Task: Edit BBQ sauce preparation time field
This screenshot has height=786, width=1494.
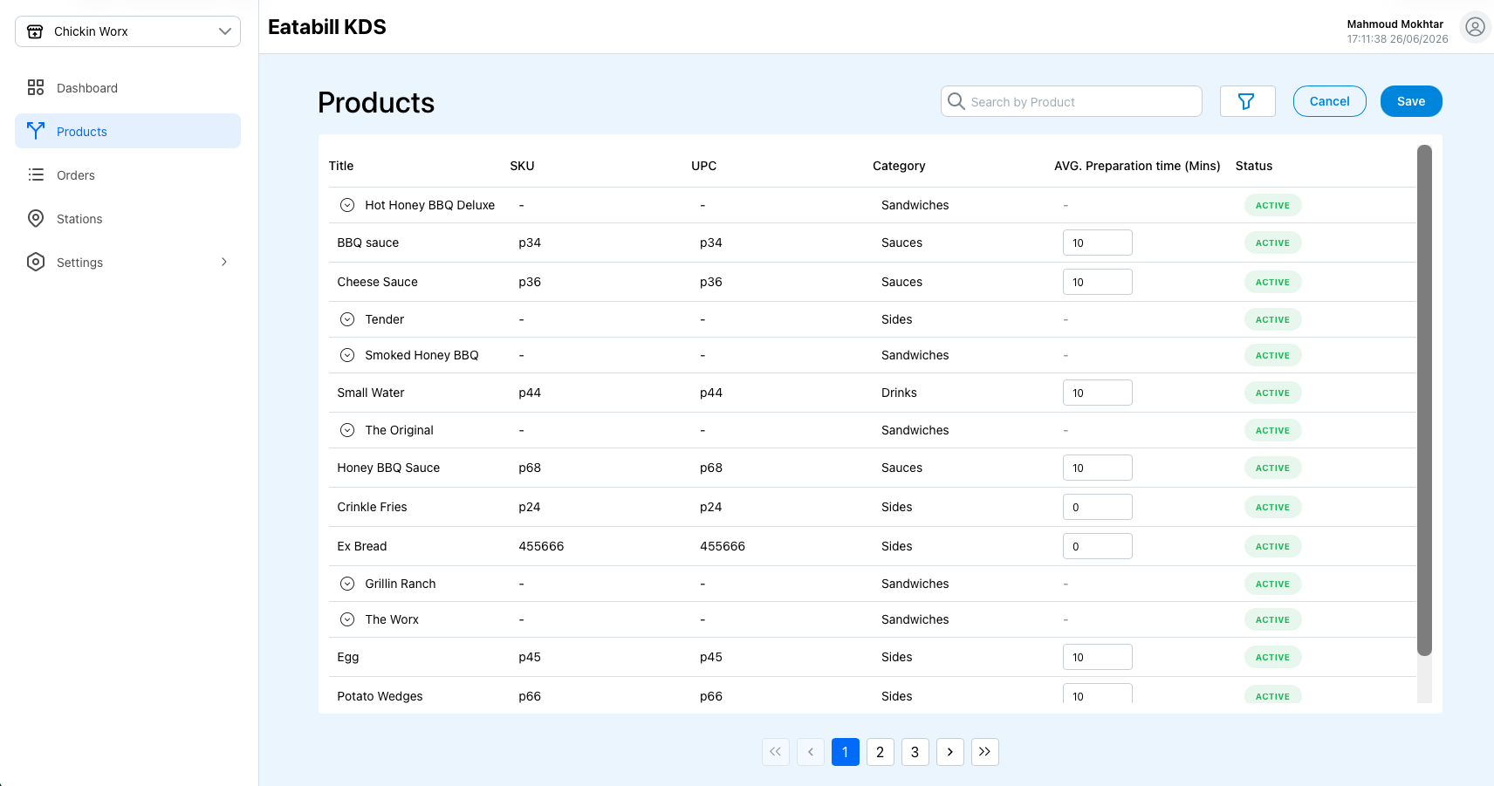Action: click(x=1097, y=243)
